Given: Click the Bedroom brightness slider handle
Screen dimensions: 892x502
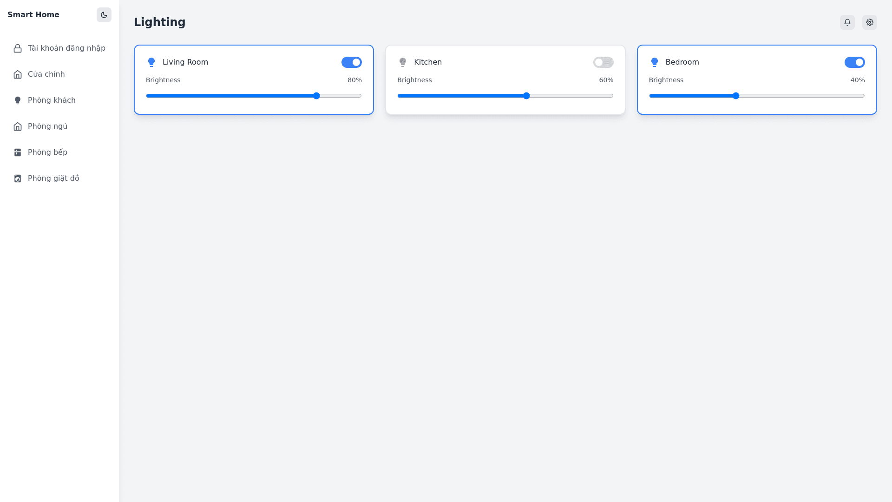Looking at the screenshot, I should pos(735,96).
